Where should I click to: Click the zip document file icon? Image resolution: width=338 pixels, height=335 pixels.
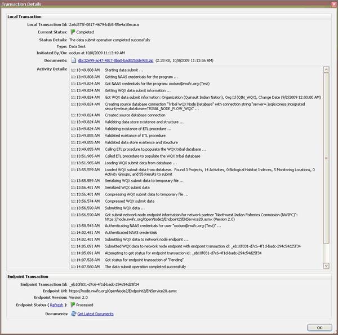click(x=73, y=60)
